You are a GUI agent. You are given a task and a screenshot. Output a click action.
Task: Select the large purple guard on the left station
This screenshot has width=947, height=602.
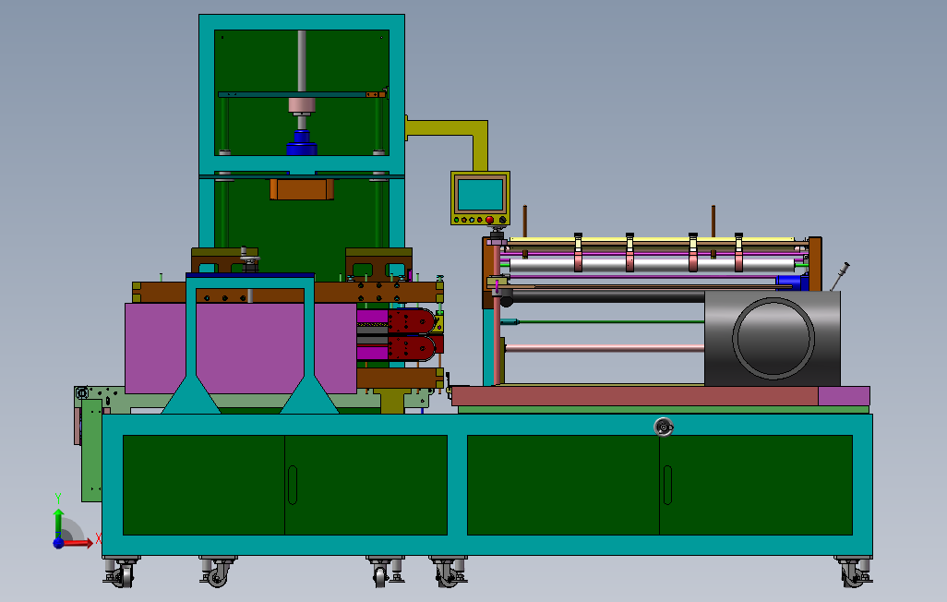(240, 348)
